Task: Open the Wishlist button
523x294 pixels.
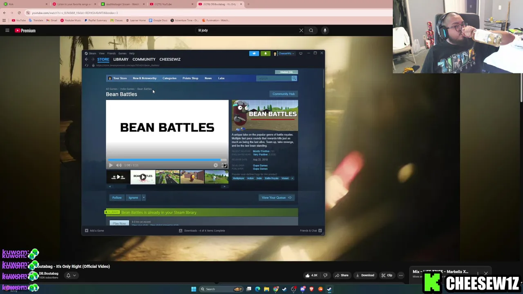Action: pos(286,72)
